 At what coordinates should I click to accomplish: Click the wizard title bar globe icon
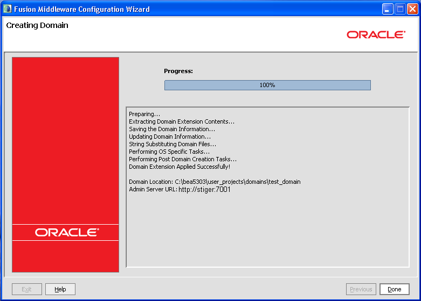click(7, 9)
